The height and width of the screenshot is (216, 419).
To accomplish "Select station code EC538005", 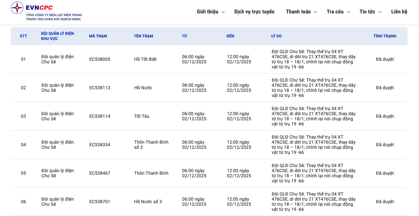I will pyautogui.click(x=100, y=59).
